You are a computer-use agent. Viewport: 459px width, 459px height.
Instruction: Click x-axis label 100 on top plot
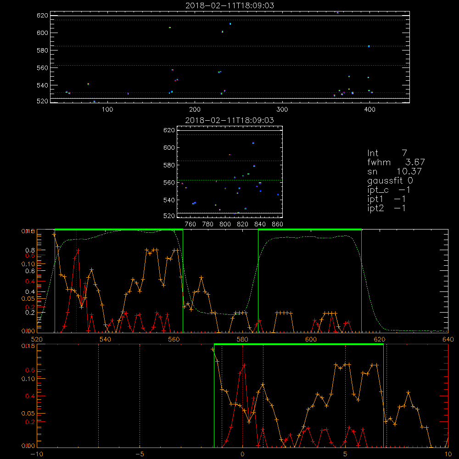[x=107, y=110]
